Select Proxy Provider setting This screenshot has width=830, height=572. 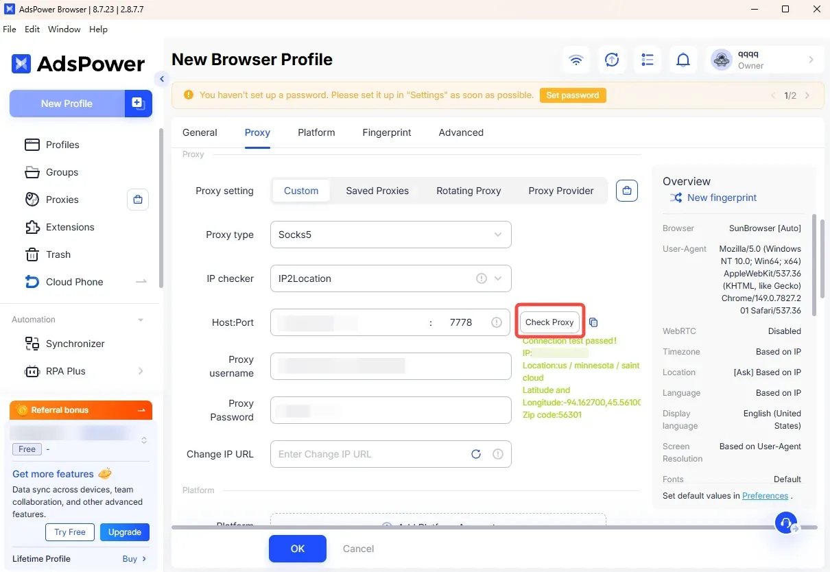(561, 191)
